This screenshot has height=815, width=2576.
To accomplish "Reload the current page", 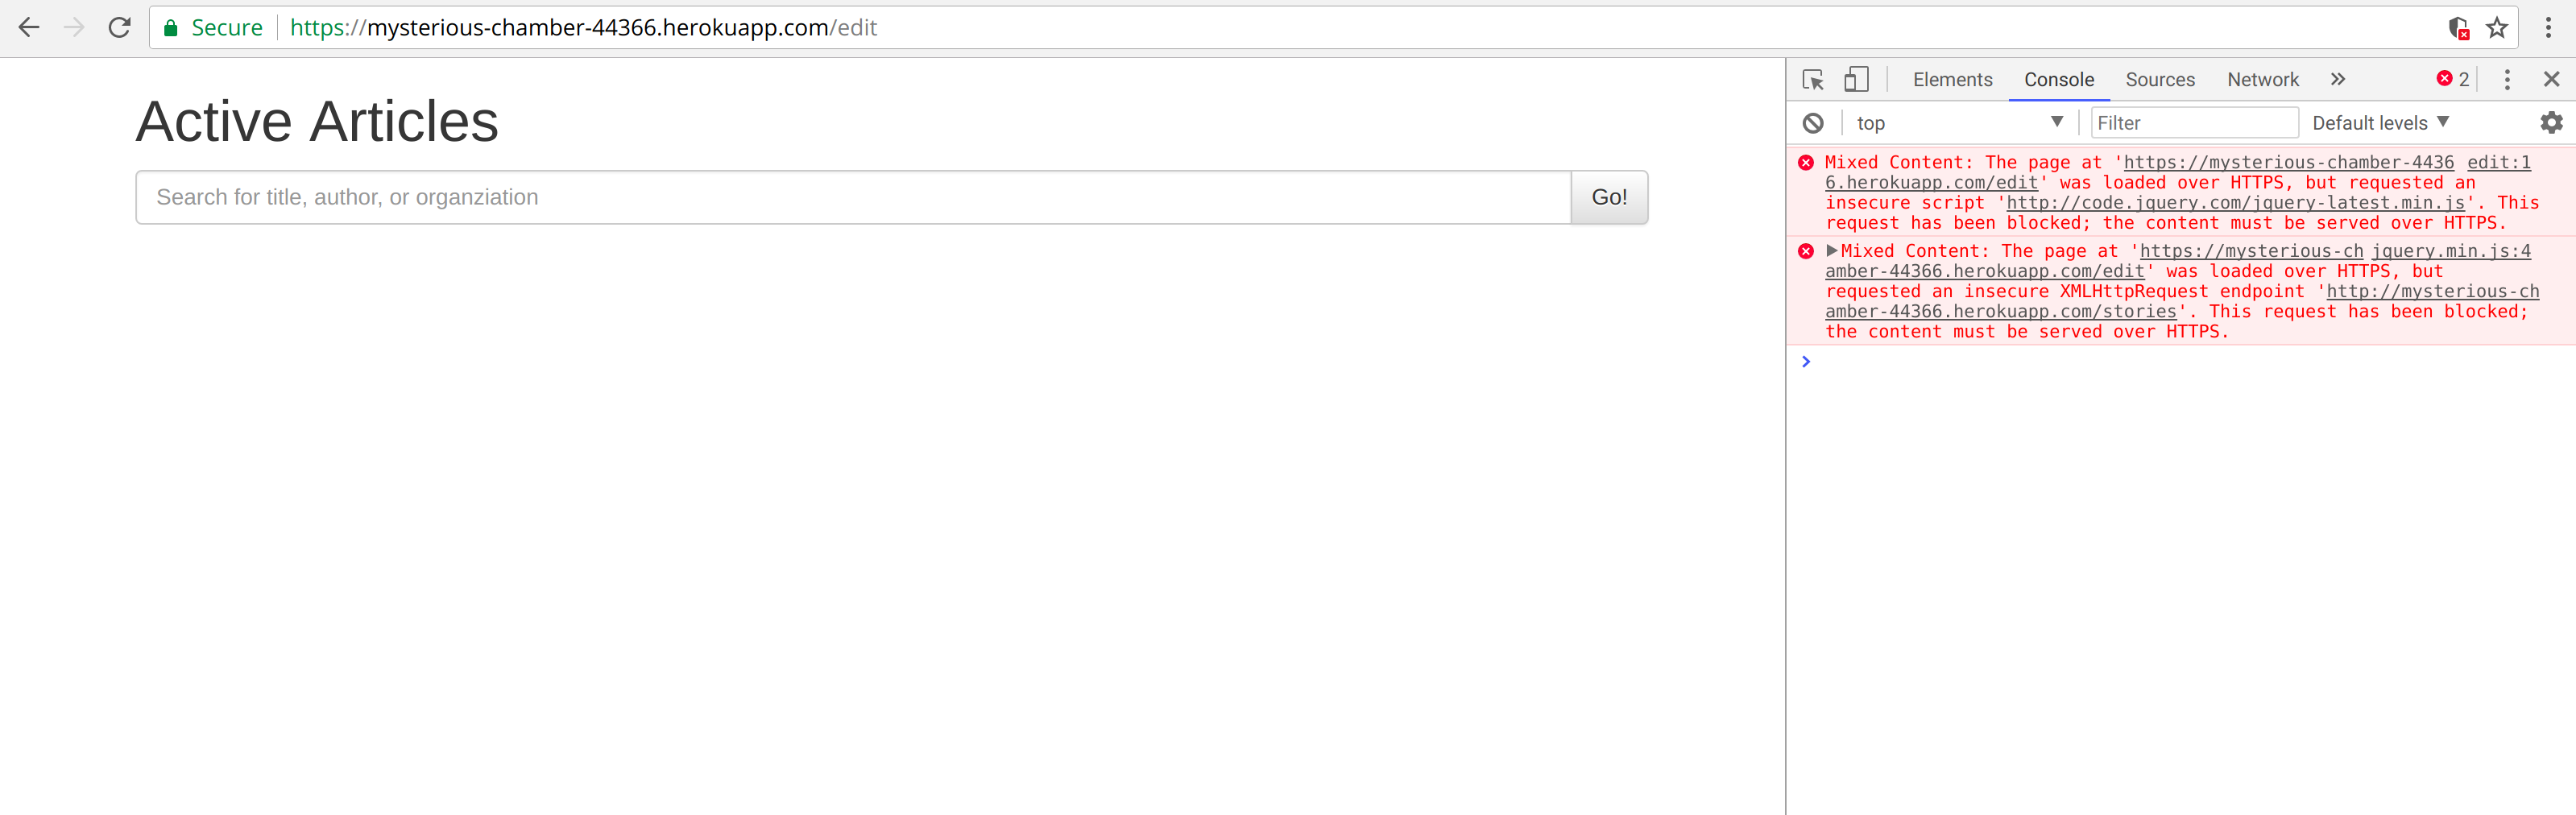I will pos(119,27).
